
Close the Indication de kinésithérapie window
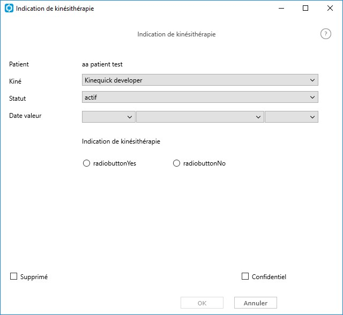coord(330,9)
